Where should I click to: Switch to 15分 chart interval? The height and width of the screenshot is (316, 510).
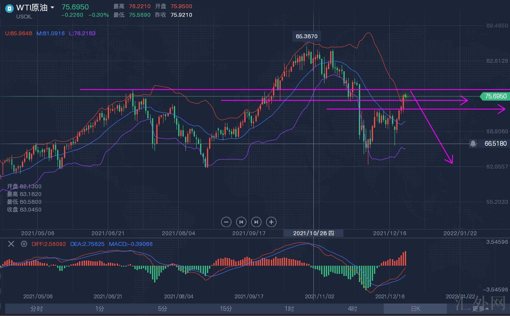coord(226,308)
